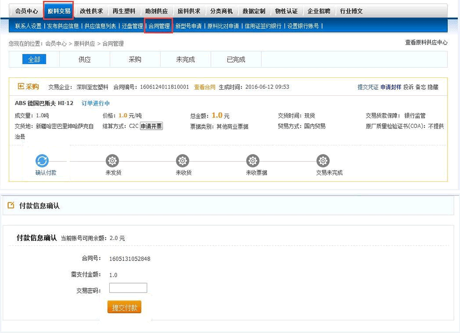Click the 申请封样 link
Image resolution: width=460 pixels, height=333 pixels.
(391, 87)
